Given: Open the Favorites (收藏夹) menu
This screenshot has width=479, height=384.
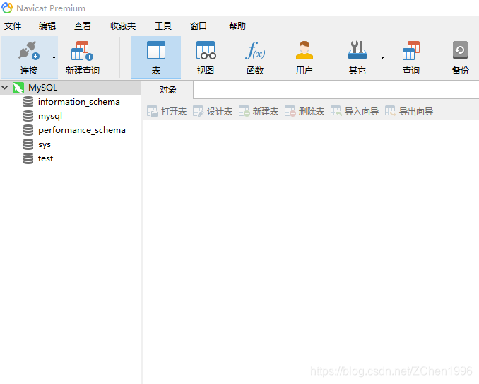Looking at the screenshot, I should (x=123, y=26).
